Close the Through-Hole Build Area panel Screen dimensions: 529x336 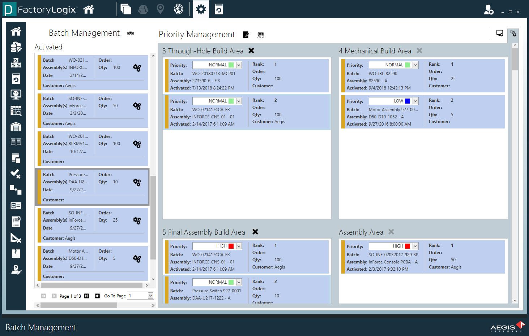pos(251,51)
